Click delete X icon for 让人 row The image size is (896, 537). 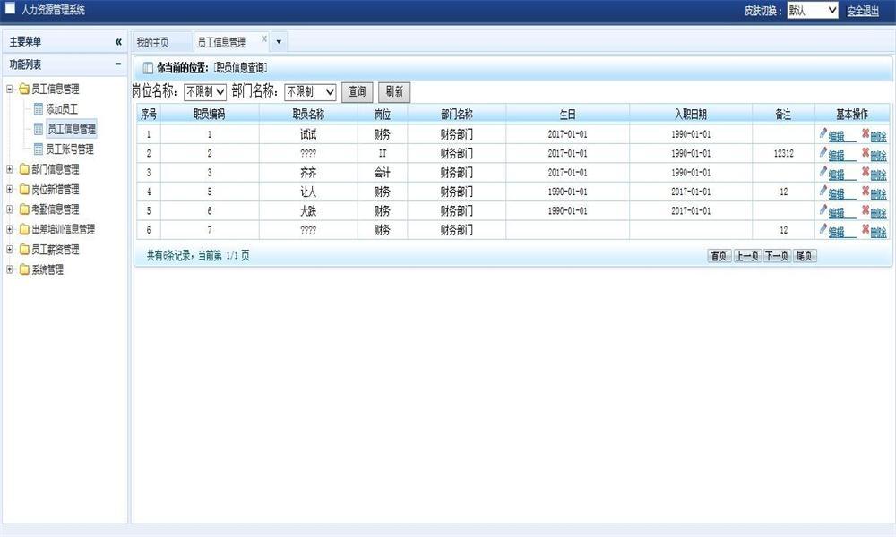[x=866, y=191]
